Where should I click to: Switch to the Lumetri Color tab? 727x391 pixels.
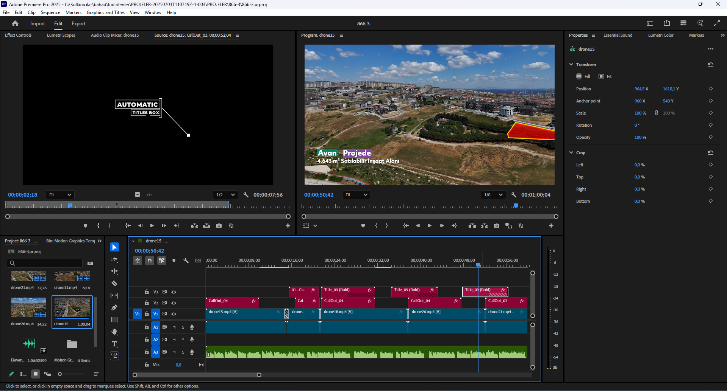(660, 35)
